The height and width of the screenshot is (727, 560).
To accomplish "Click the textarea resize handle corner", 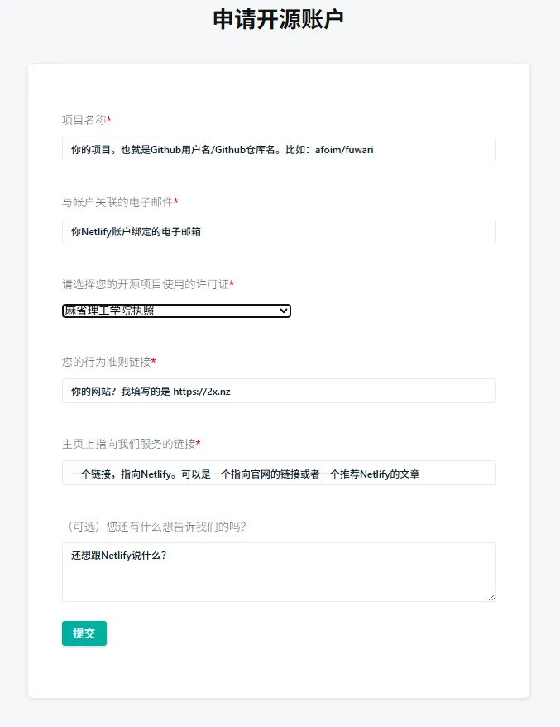I will click(491, 597).
